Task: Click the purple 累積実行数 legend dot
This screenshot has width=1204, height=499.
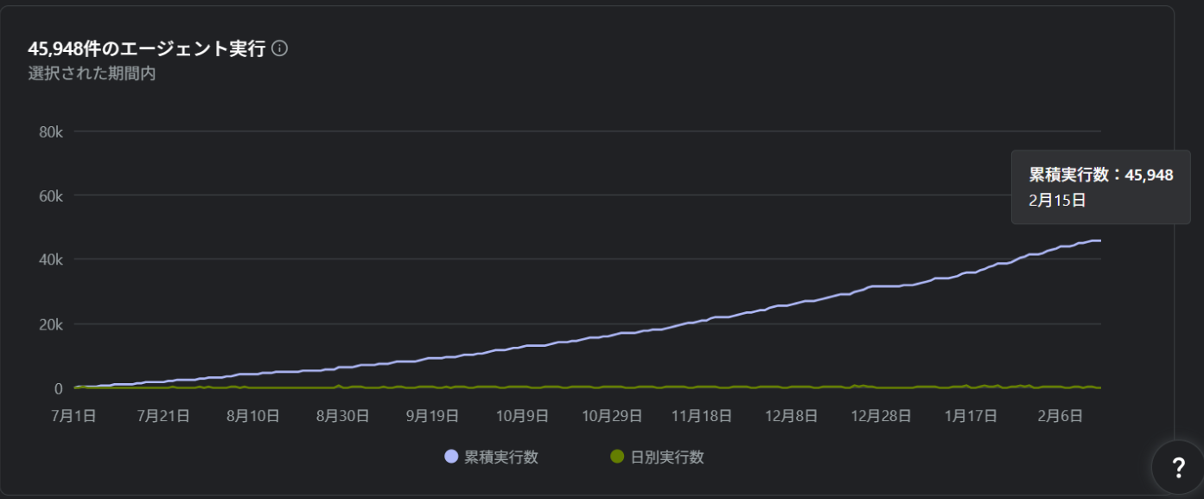Action: point(451,457)
